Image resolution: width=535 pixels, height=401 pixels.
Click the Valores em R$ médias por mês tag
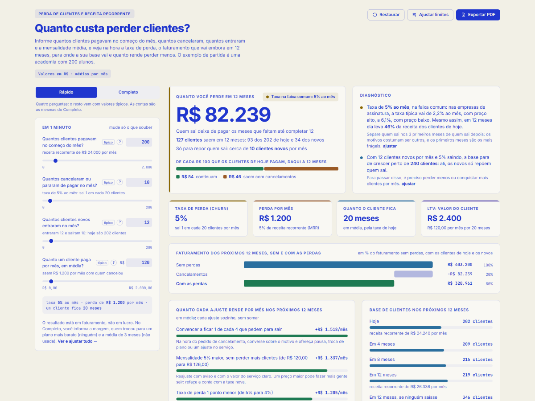coord(73,74)
